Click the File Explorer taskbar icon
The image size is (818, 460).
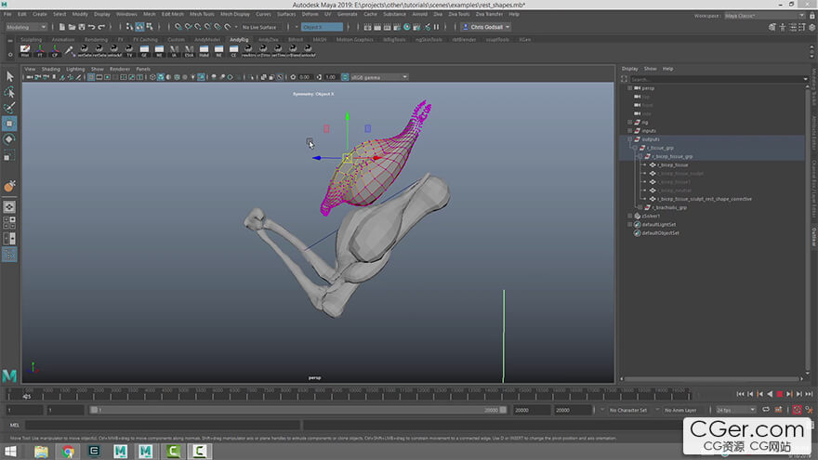[x=41, y=452]
